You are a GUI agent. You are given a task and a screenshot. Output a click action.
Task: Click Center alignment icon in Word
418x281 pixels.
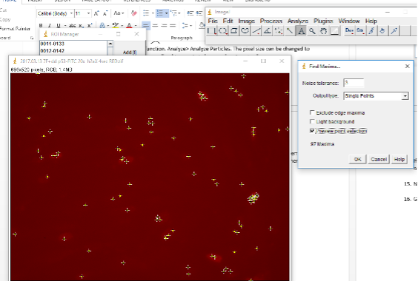point(155,26)
